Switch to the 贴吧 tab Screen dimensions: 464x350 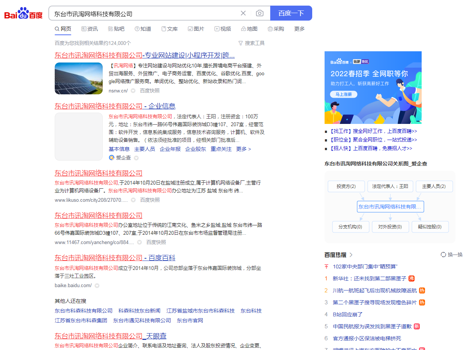[x=116, y=29]
